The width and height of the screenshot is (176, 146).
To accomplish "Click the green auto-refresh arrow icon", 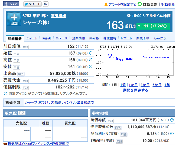I will click(x=140, y=4).
